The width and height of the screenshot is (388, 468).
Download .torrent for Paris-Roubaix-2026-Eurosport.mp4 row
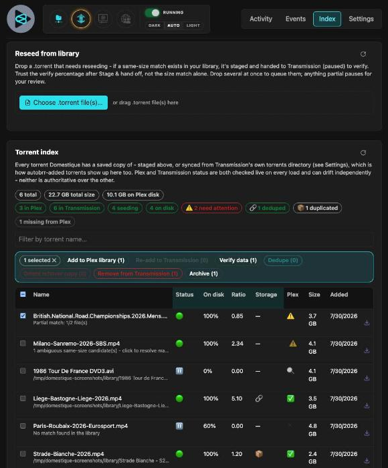point(367,433)
